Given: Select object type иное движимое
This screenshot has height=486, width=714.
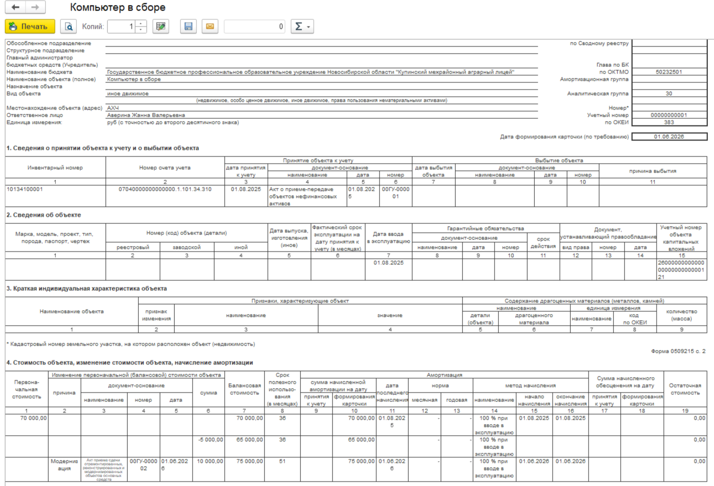Looking at the screenshot, I should tap(128, 93).
